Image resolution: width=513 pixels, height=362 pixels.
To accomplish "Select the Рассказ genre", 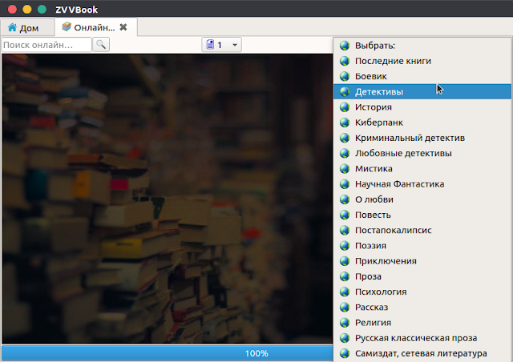I will point(422,307).
